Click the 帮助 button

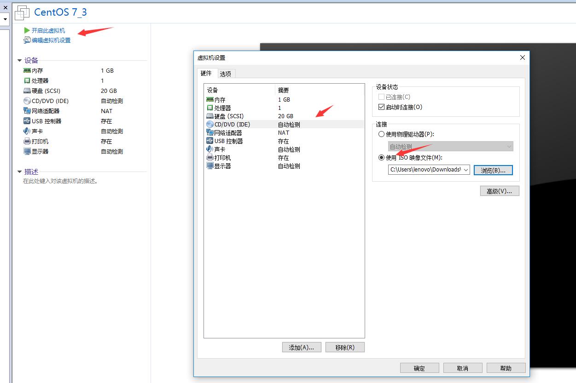pyautogui.click(x=506, y=368)
